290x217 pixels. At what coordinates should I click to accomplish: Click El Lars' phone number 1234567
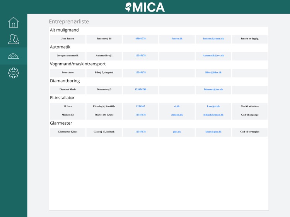140,106
